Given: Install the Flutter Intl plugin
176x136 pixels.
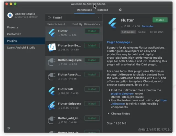Looking at the screenshot, I should (x=92, y=89).
